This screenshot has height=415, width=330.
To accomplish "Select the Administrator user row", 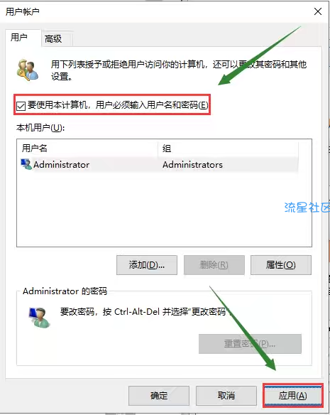I will pyautogui.click(x=159, y=165).
